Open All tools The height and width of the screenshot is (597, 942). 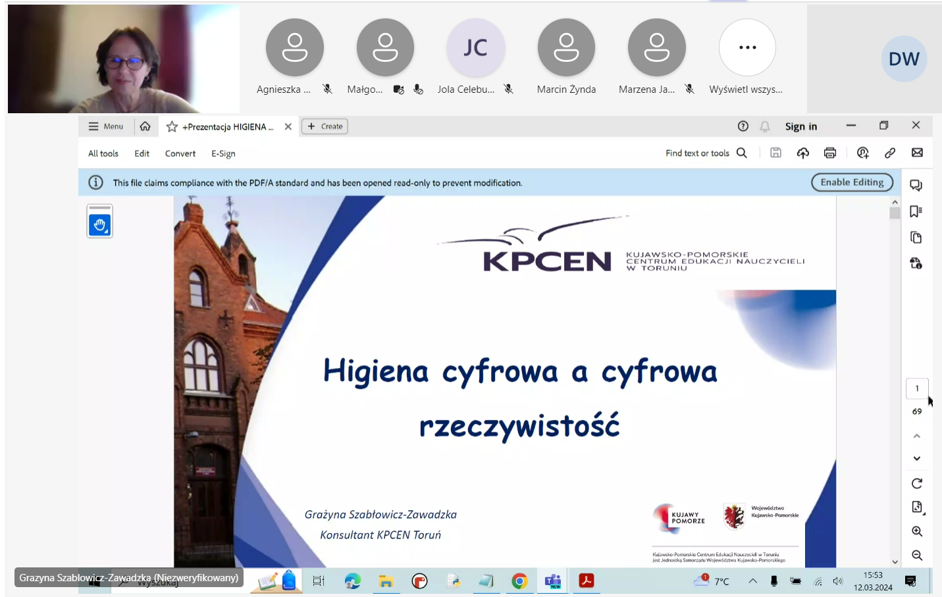coord(103,153)
